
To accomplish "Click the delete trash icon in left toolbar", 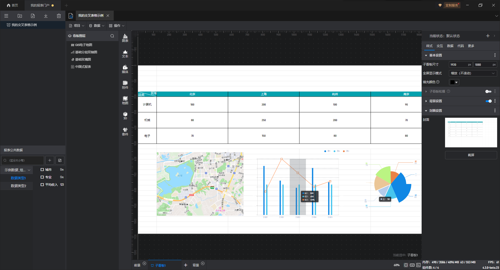I will coord(59,16).
